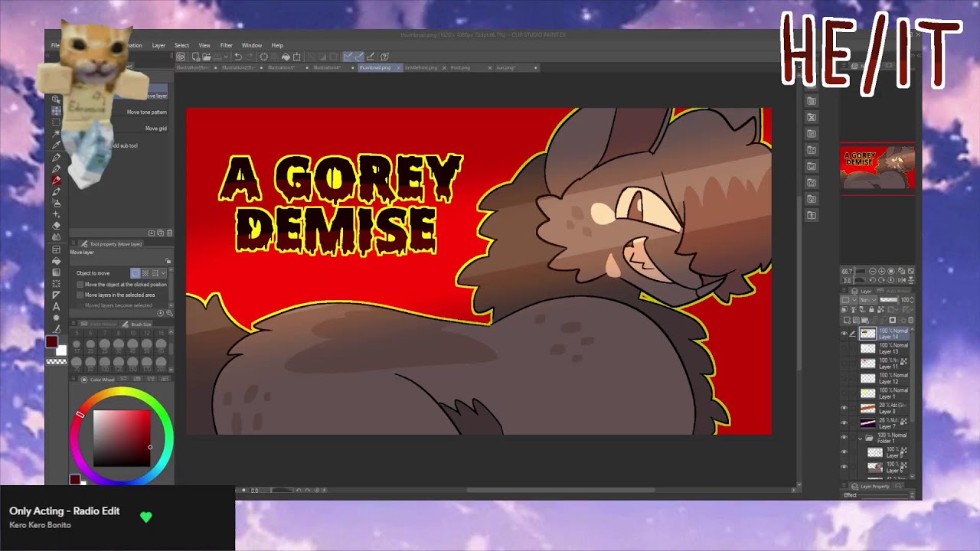The image size is (980, 551).
Task: Show Layer 12 using its visibility box
Action: click(844, 378)
